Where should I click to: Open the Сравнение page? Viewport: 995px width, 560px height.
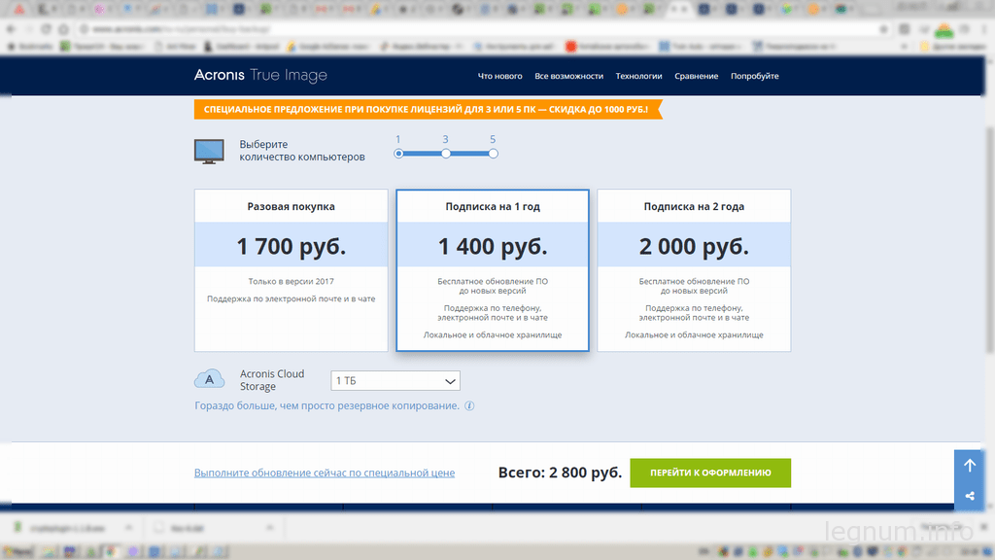click(x=696, y=76)
